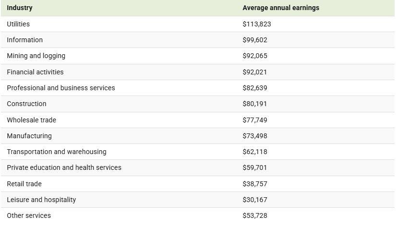Select the Mining and logging cell
Viewport: 397px width, 227px height.
(x=36, y=56)
